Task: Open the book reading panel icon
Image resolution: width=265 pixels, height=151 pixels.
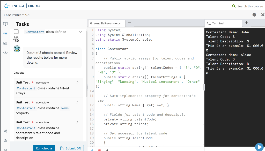Action: click(x=5, y=24)
